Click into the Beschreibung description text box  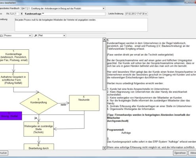(x=81, y=25)
